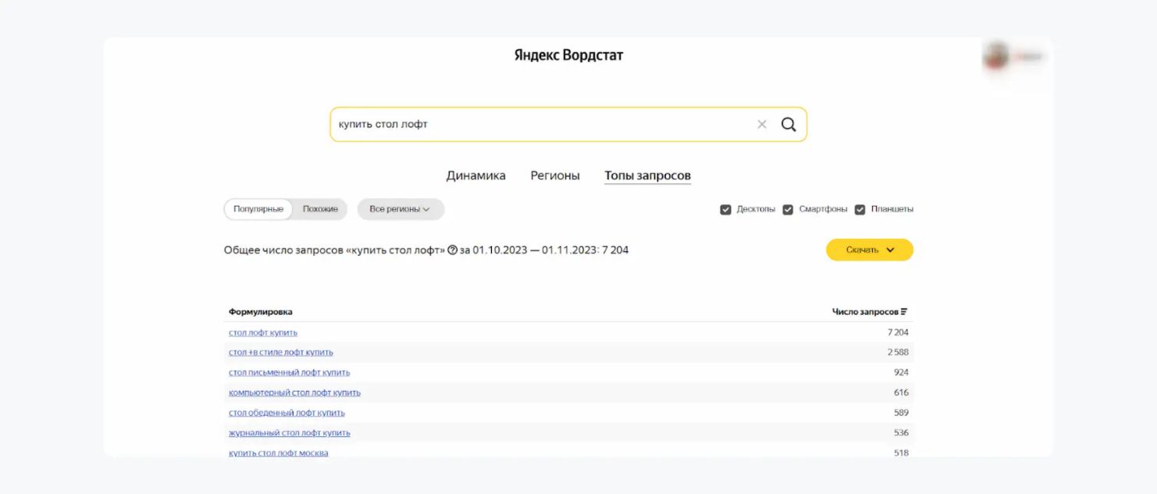Open the query link стол лофт купить
This screenshot has height=494, width=1157.
coord(262,332)
